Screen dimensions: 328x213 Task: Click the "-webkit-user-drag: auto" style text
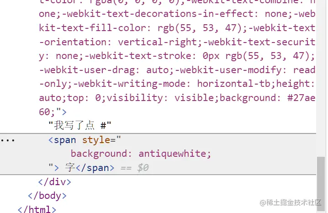[x=106, y=70]
